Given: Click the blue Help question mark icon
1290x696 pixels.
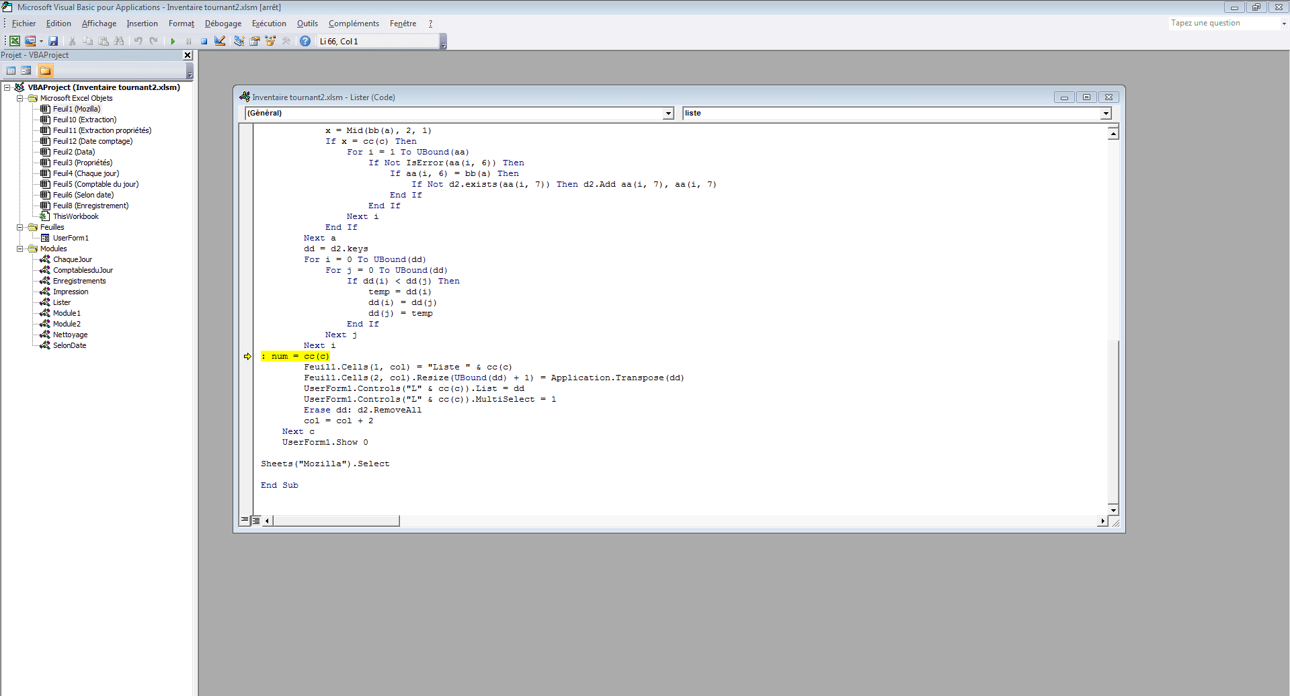Looking at the screenshot, I should (x=305, y=41).
